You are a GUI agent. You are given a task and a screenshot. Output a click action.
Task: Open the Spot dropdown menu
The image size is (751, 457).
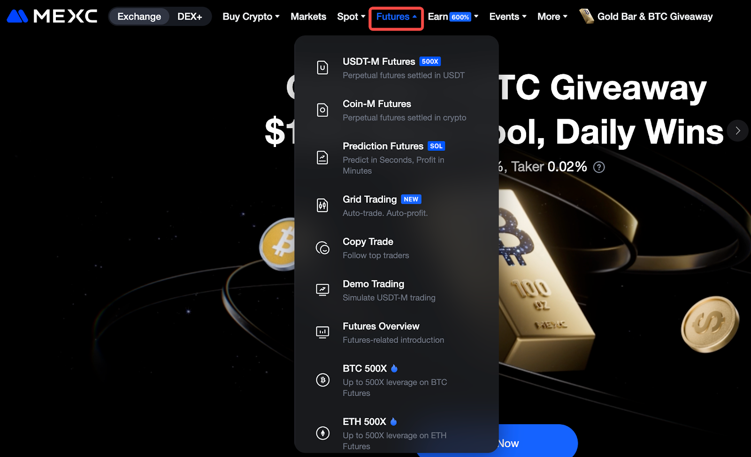(351, 16)
